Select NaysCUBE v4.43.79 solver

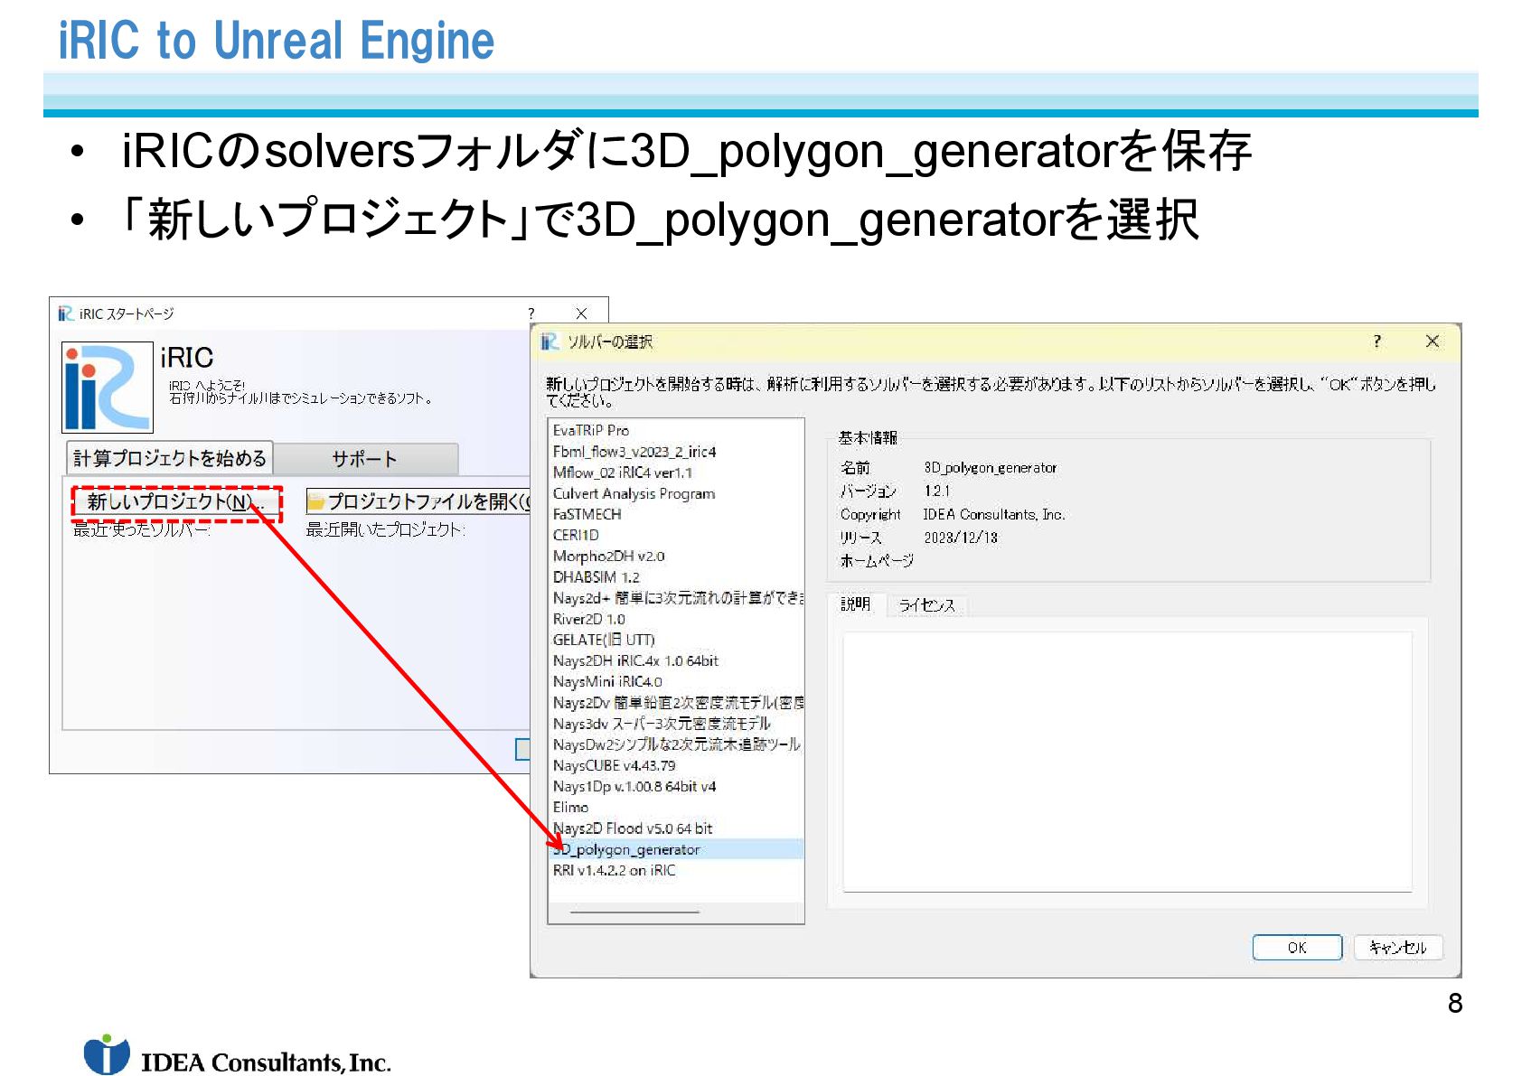(676, 765)
